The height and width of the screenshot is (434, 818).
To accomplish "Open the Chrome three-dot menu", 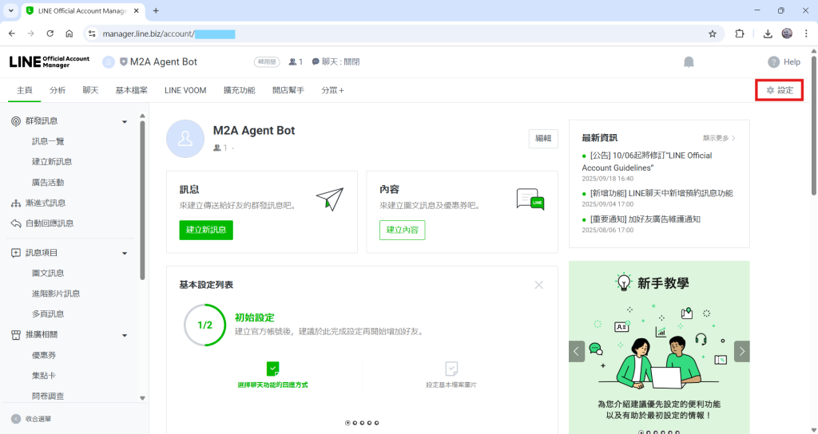I will point(806,34).
